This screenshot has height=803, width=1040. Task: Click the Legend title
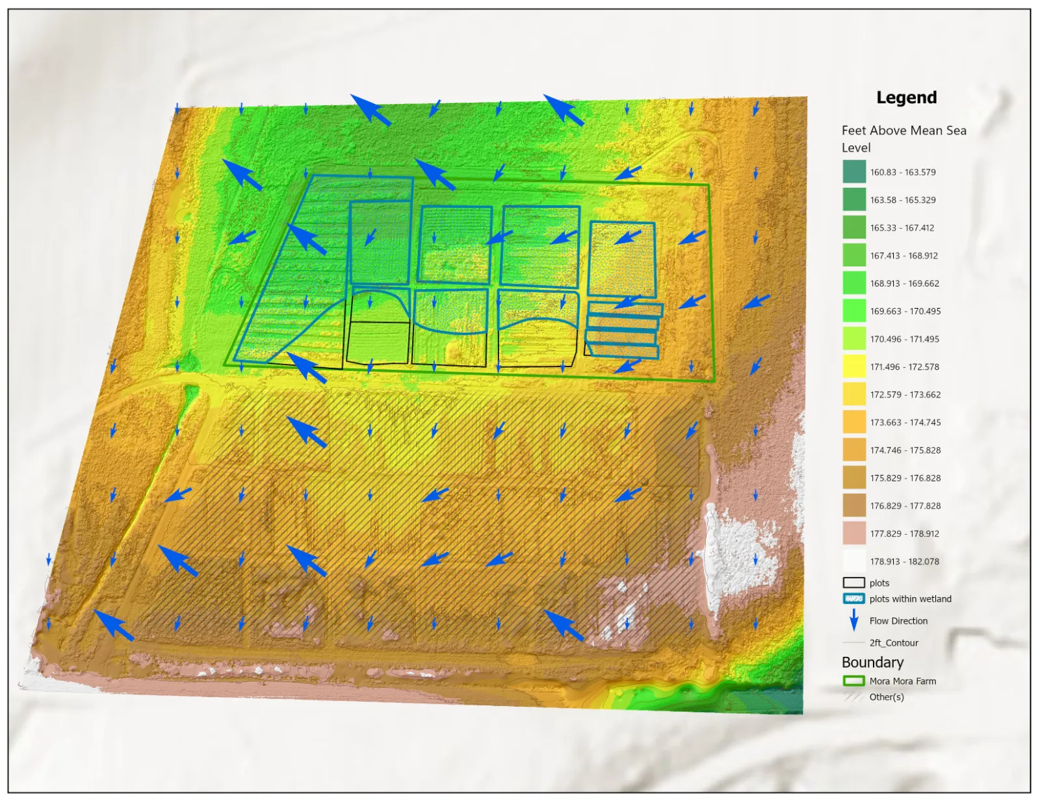(907, 97)
